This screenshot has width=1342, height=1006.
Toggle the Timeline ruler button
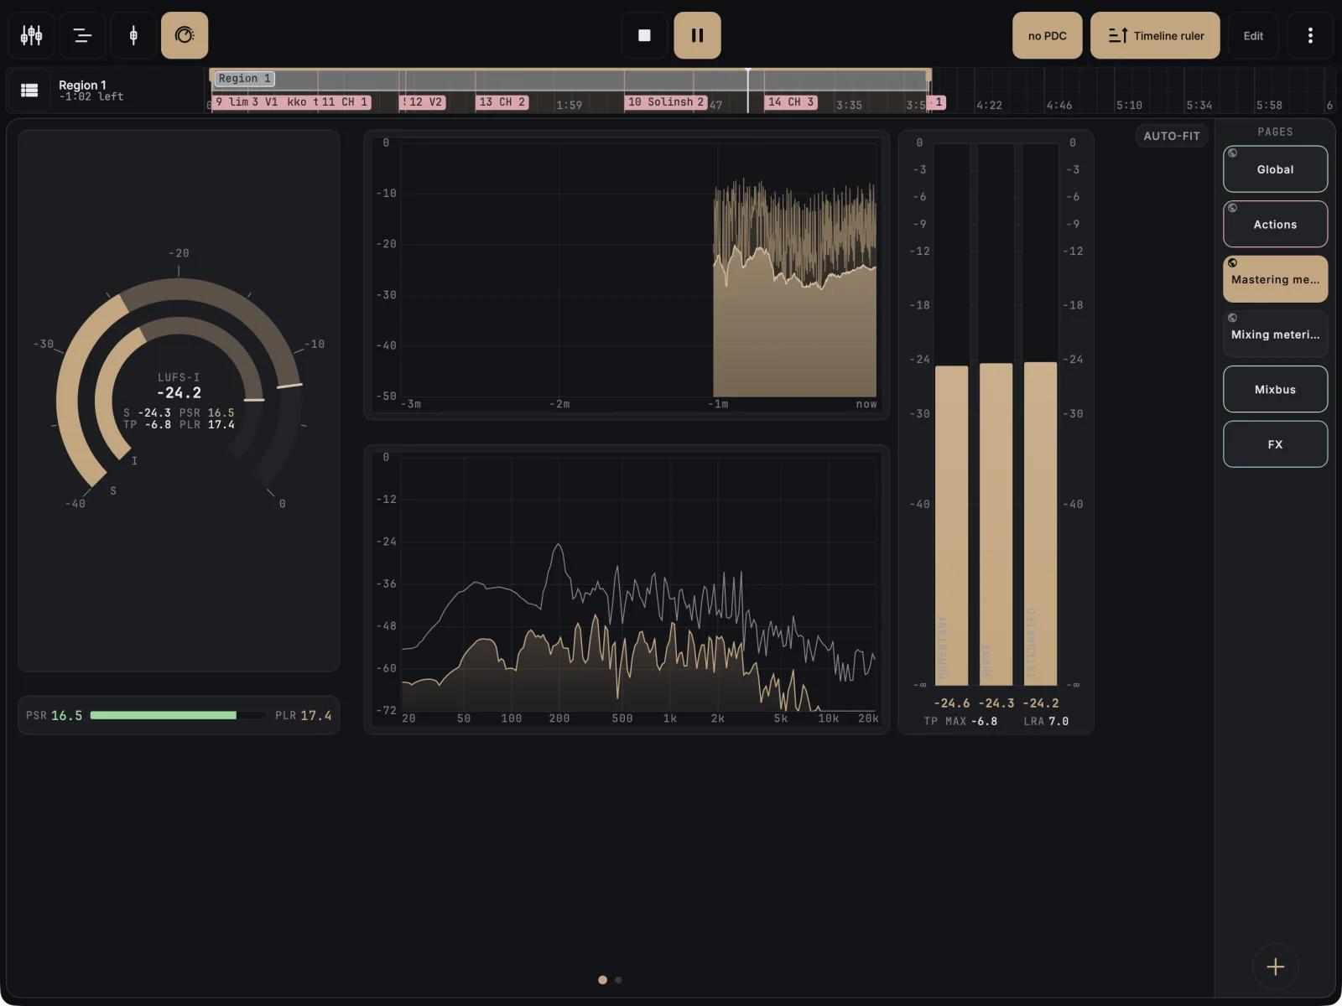(1155, 35)
